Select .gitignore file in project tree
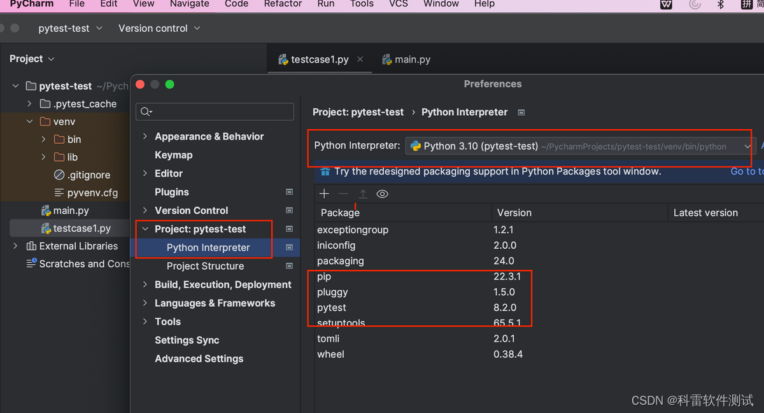Image resolution: width=764 pixels, height=413 pixels. pos(82,175)
